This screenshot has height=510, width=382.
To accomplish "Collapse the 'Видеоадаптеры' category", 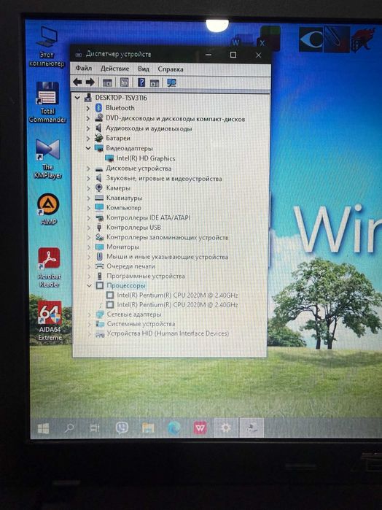I will 87,148.
